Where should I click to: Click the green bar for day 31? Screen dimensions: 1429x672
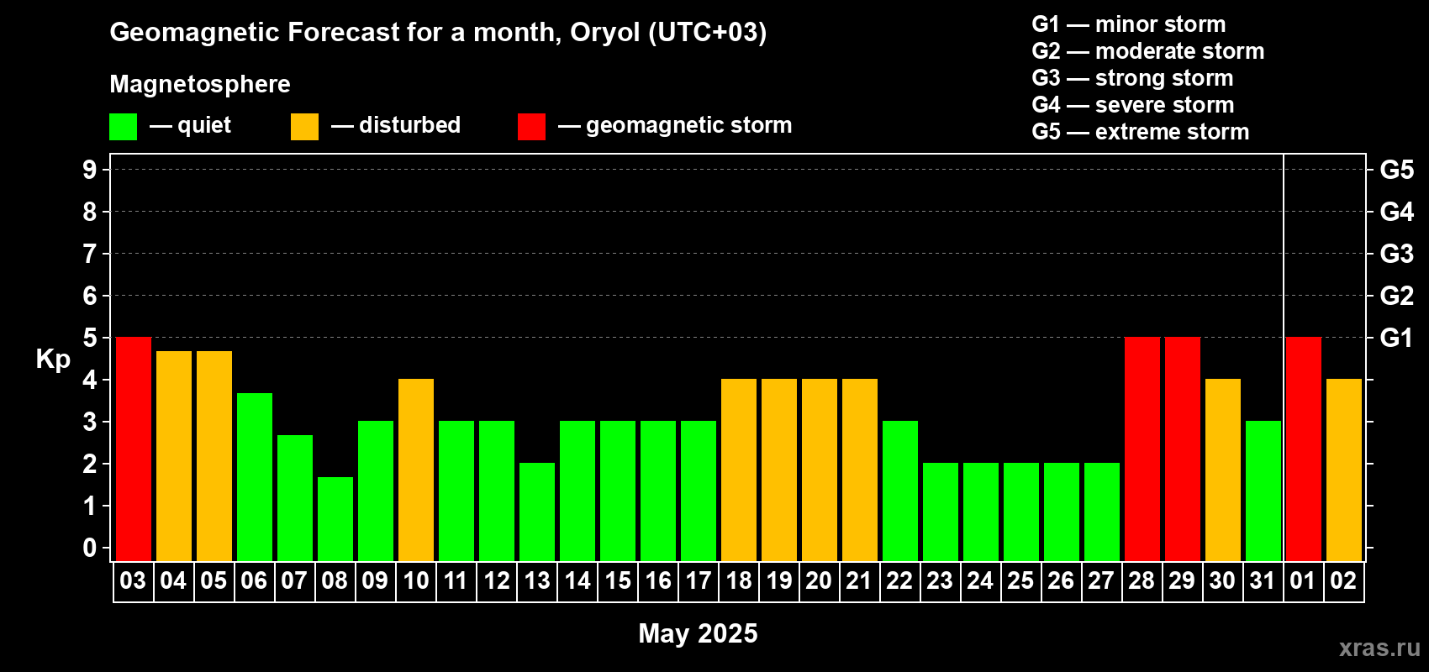click(x=1263, y=491)
